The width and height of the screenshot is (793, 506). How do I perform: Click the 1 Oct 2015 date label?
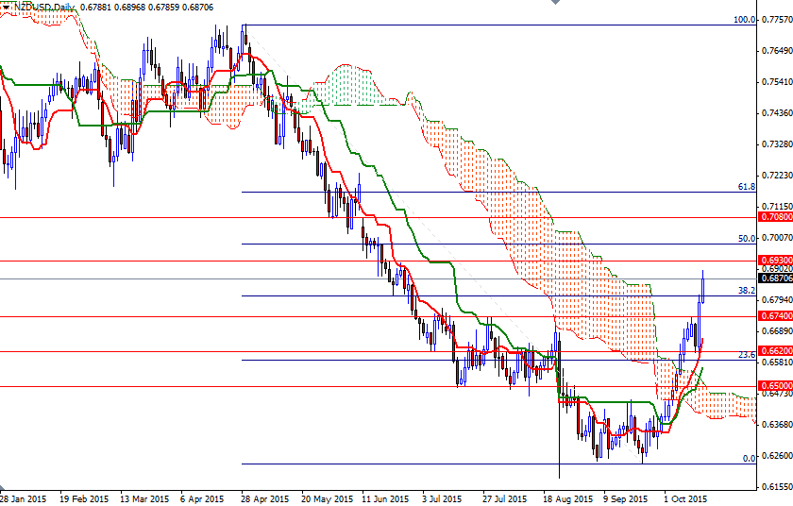(x=684, y=498)
